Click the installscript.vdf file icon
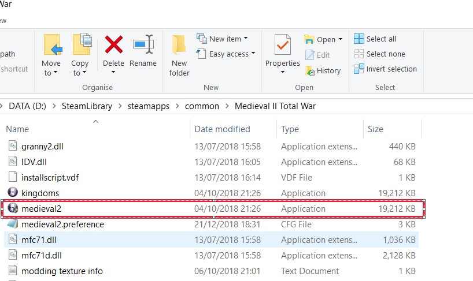 coord(13,177)
